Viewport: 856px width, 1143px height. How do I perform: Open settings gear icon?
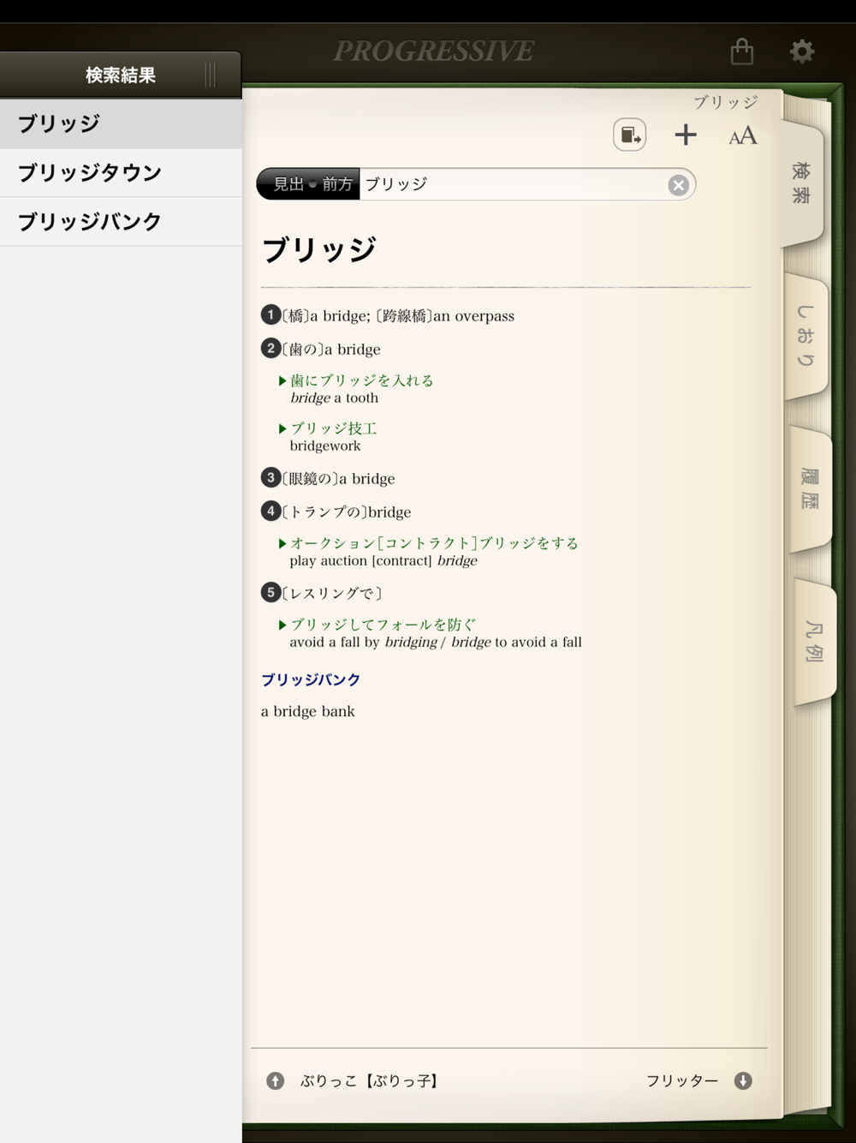pyautogui.click(x=802, y=51)
